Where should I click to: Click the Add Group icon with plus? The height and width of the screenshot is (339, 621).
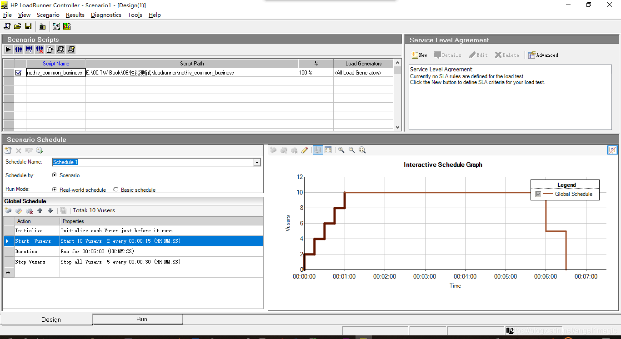tap(29, 50)
